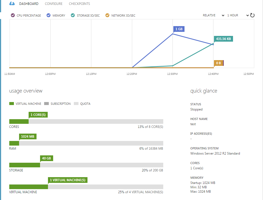Select the NETWORK IO/SEC metric icon
The image size is (263, 200).
pyautogui.click(x=107, y=15)
